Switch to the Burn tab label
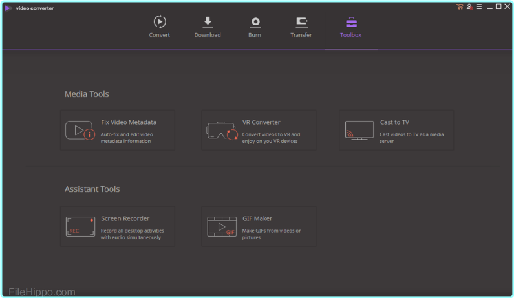 255,35
